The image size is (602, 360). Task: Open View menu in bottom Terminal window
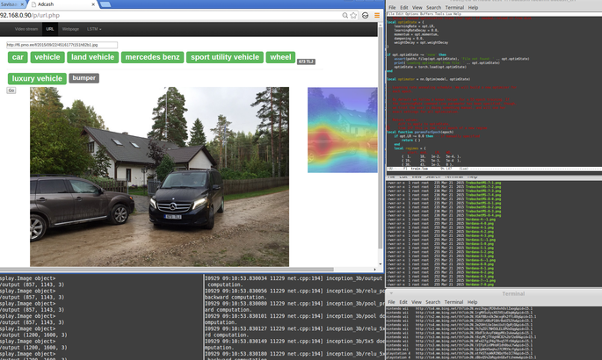[x=417, y=302]
